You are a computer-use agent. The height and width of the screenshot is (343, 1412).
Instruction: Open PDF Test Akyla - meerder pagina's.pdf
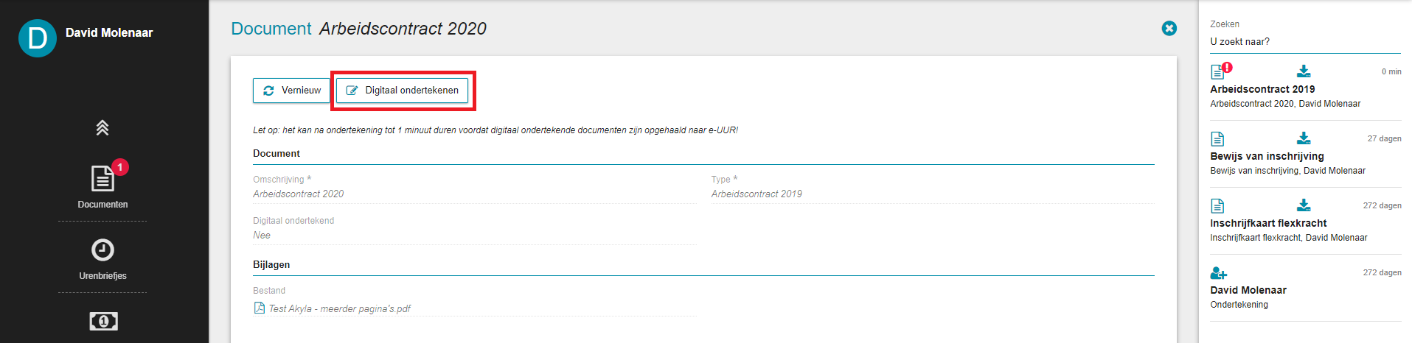(x=339, y=308)
